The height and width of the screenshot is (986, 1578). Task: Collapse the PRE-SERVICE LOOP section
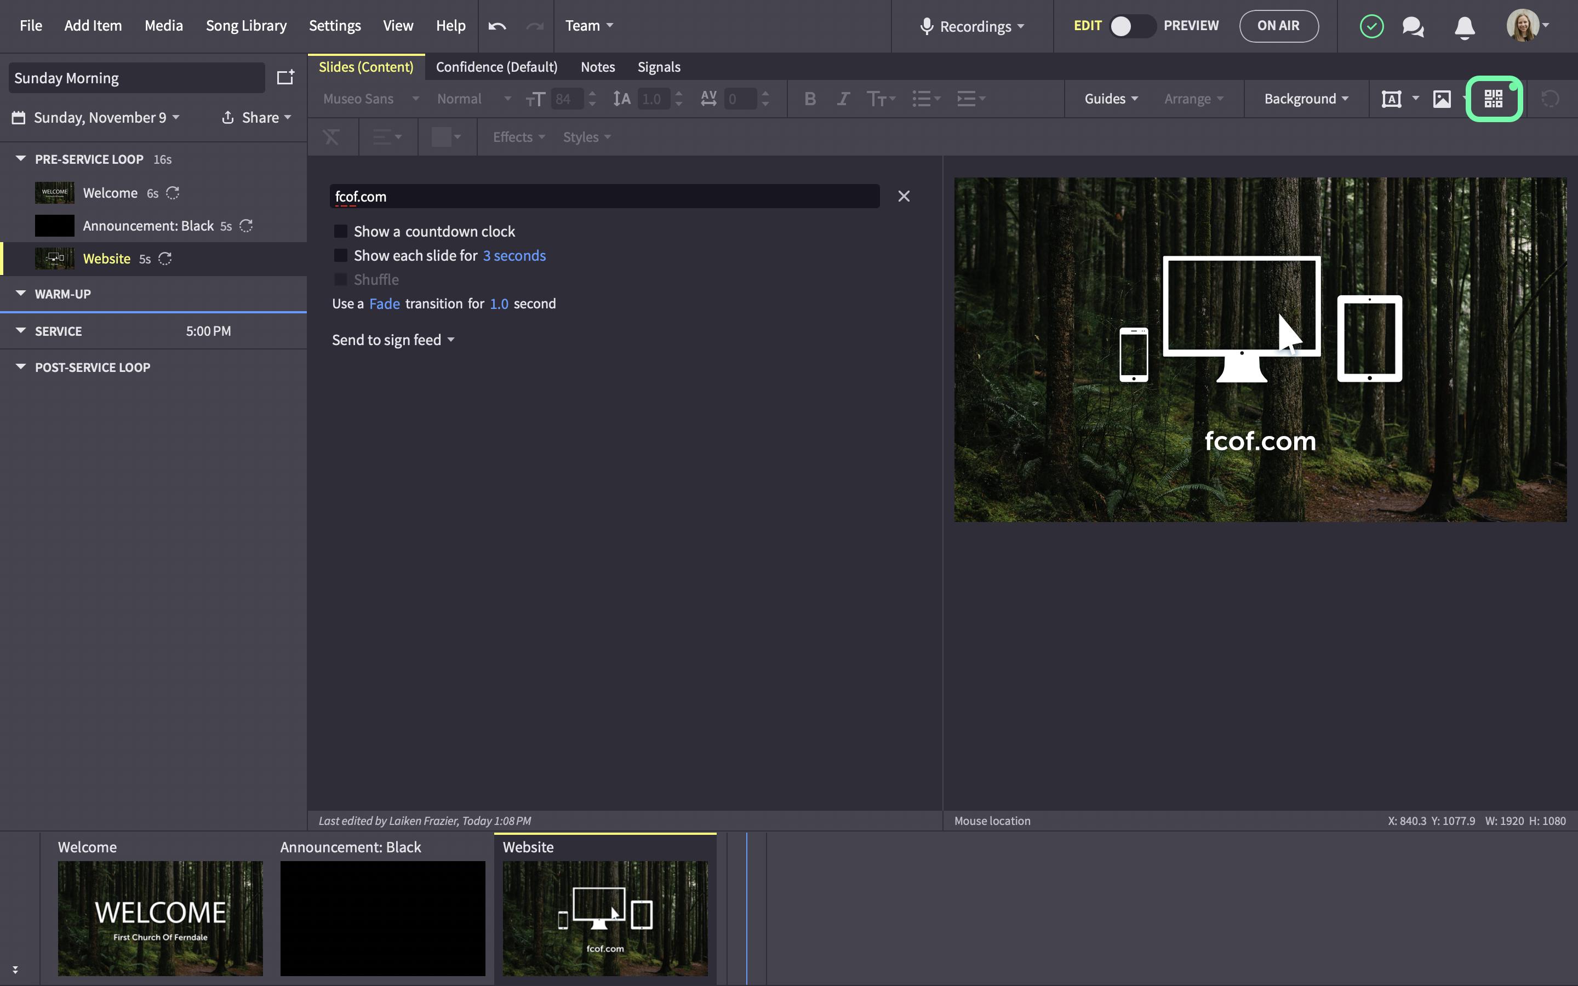click(x=21, y=158)
